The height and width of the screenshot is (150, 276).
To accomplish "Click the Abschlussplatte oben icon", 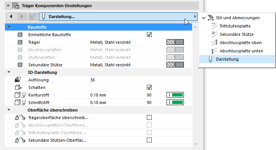I will pos(214,43).
